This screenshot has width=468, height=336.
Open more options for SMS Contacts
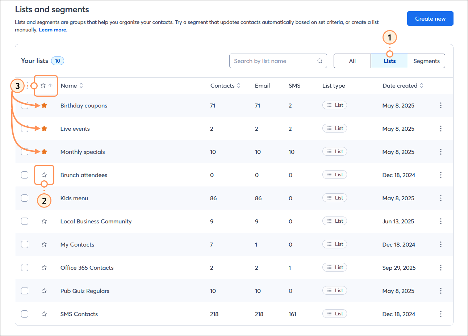tap(441, 314)
